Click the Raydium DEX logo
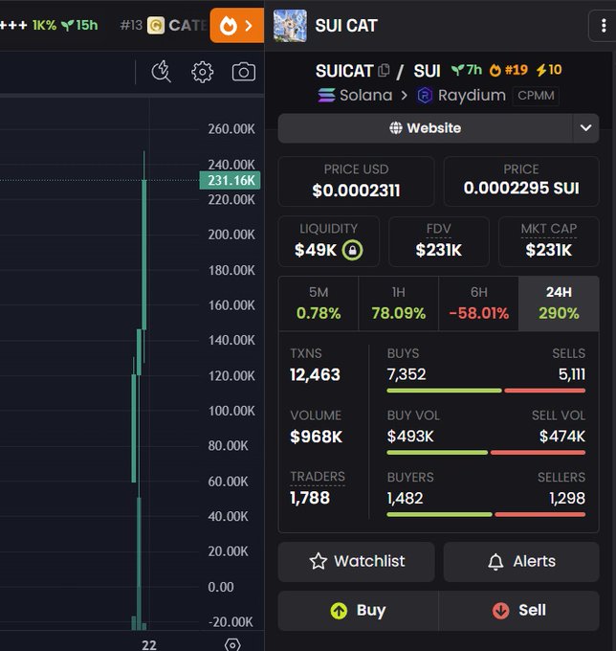Image resolution: width=616 pixels, height=651 pixels. tap(425, 96)
